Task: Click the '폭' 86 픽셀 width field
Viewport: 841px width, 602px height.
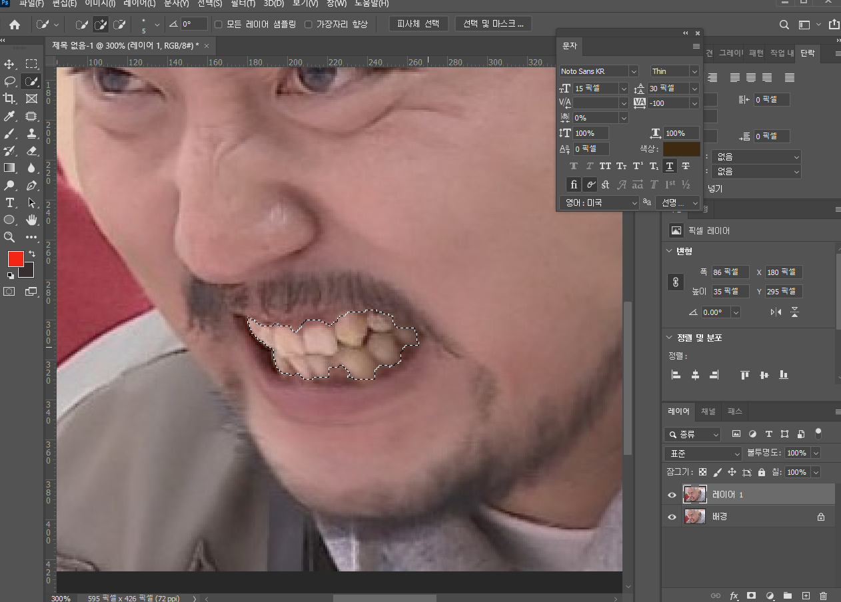Action: click(730, 272)
